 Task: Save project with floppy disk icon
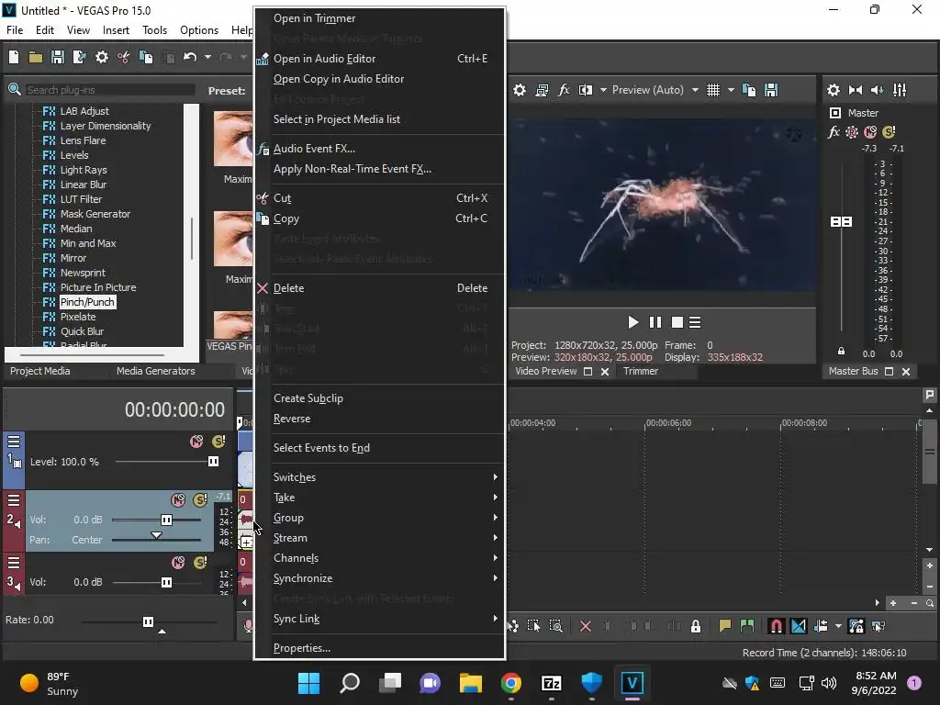point(58,57)
